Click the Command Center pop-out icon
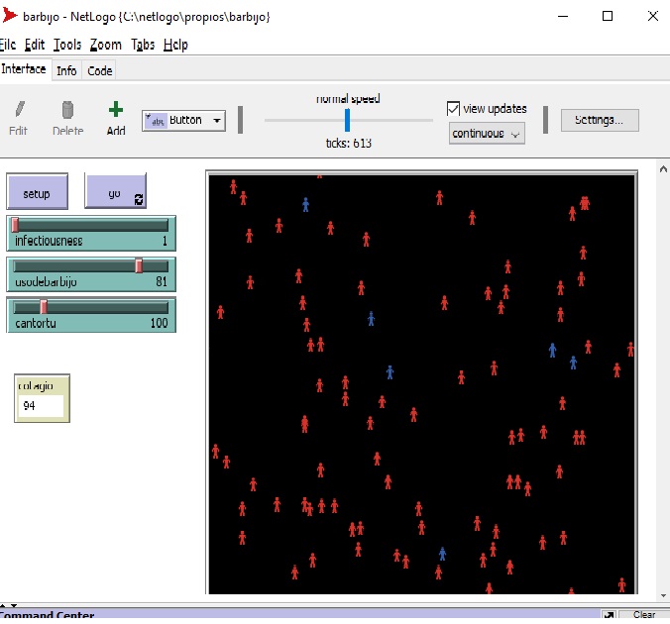 tap(609, 615)
